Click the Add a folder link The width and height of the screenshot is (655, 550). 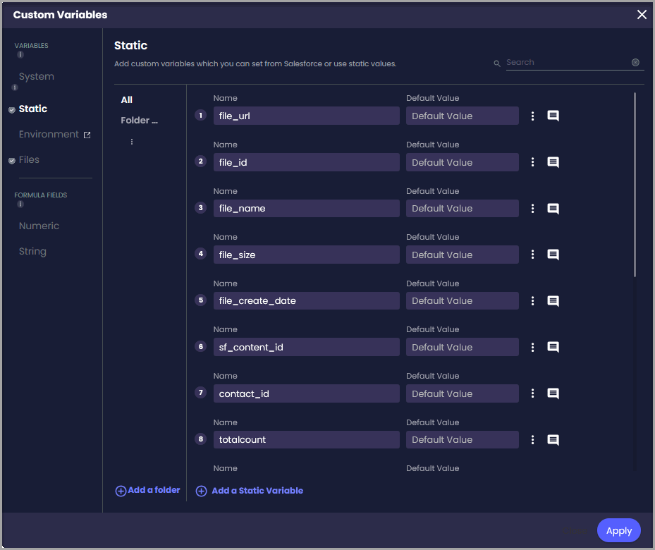(154, 490)
